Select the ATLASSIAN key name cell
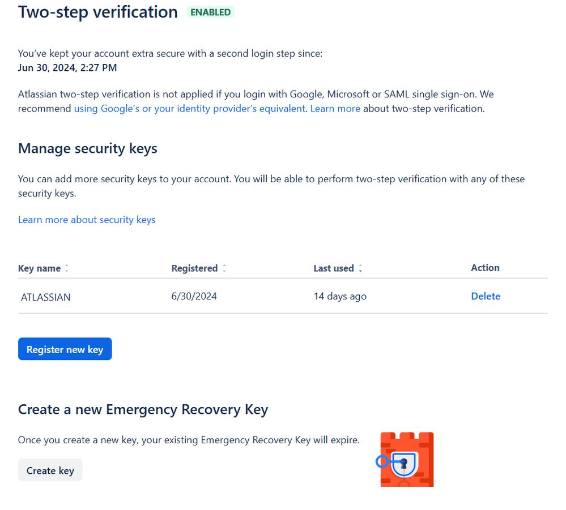The width and height of the screenshot is (566, 510). click(x=46, y=297)
